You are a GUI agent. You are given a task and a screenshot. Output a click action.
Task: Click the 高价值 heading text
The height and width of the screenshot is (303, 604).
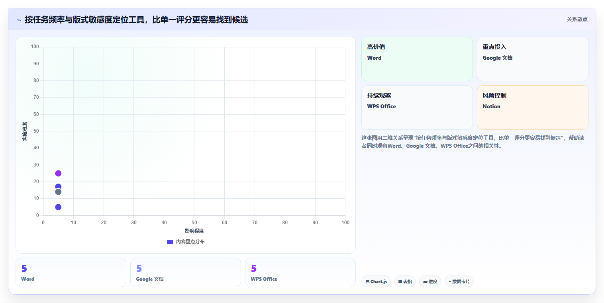coord(376,47)
